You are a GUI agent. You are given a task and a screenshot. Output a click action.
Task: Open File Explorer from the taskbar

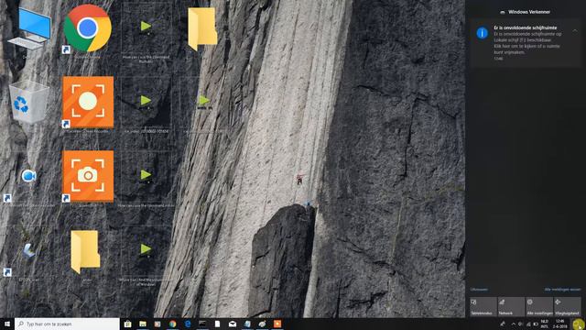(x=143, y=324)
